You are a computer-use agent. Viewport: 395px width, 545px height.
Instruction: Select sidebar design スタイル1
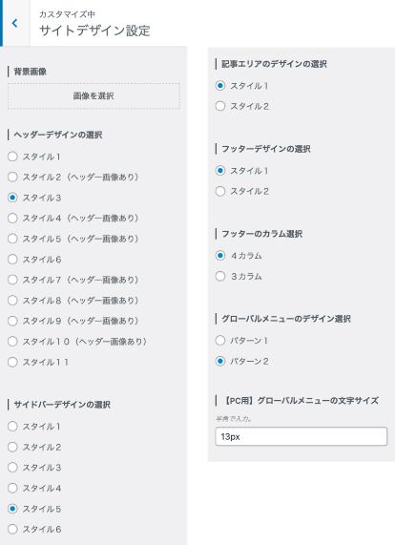pyautogui.click(x=12, y=426)
